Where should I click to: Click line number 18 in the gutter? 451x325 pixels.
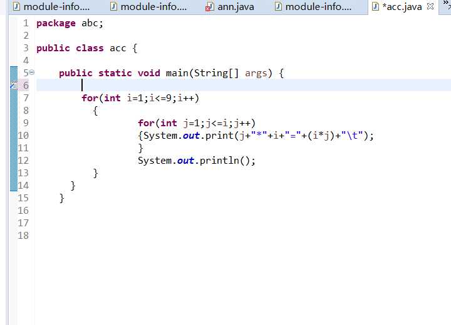coord(23,236)
